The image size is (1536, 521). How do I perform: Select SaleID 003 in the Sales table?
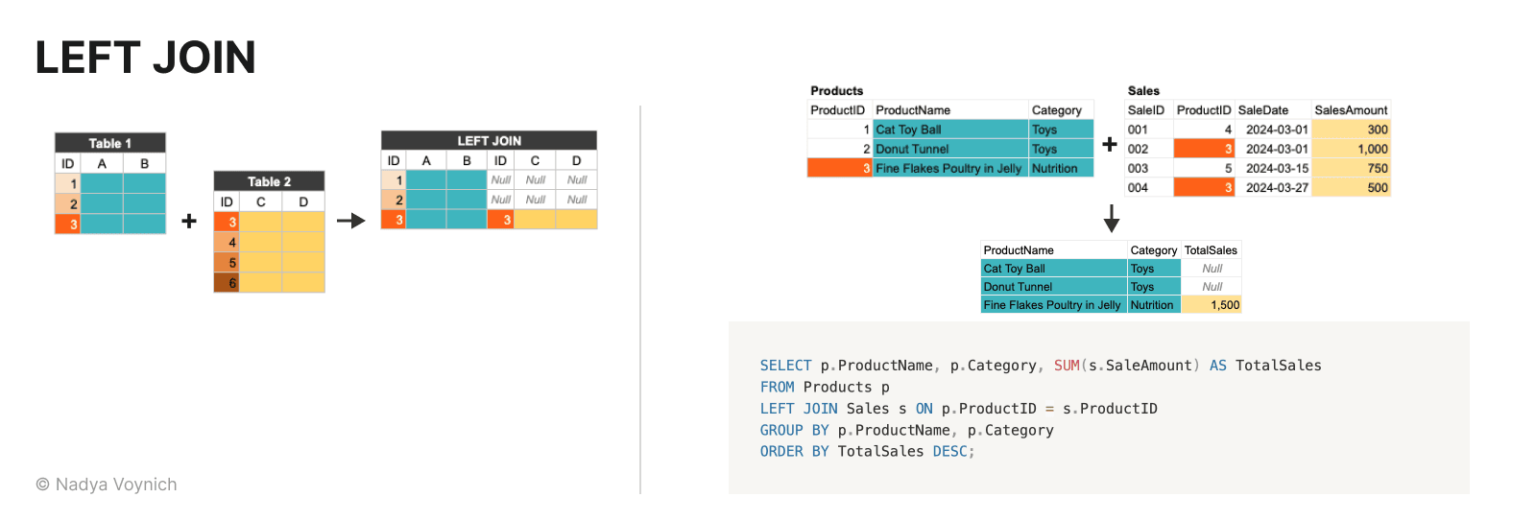(1138, 168)
